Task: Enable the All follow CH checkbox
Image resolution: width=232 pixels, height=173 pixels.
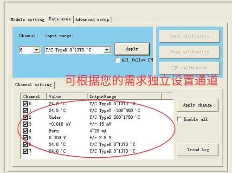Action: tap(117, 60)
